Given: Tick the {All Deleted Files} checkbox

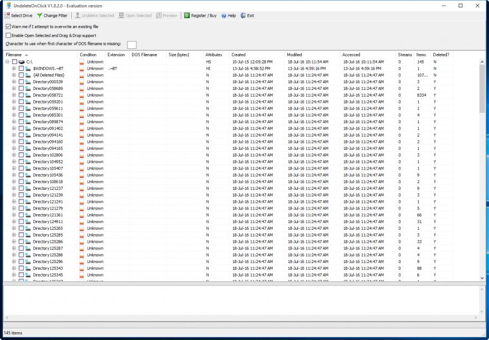Looking at the screenshot, I should tap(21, 75).
